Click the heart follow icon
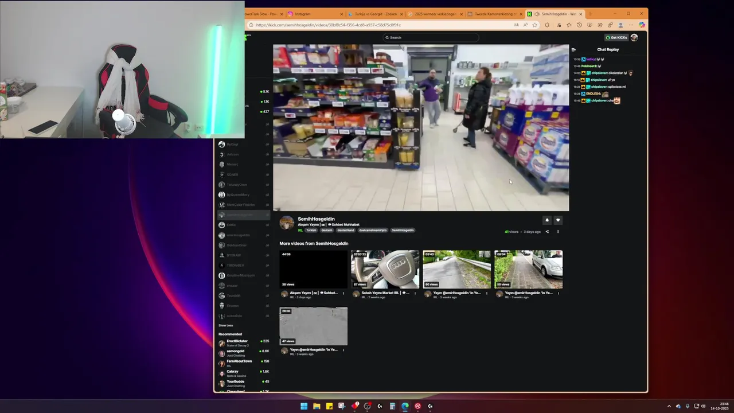Image resolution: width=734 pixels, height=413 pixels. [x=558, y=220]
